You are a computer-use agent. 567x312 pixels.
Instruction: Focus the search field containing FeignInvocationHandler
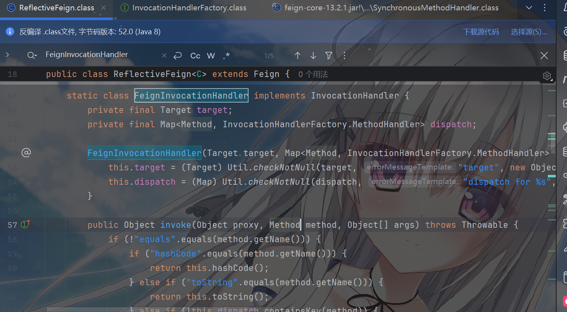pyautogui.click(x=100, y=55)
